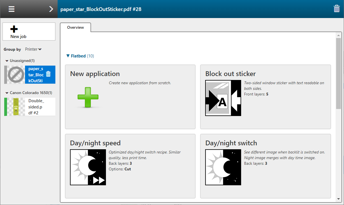Open the Block out sticker title
The image size is (344, 205).
click(x=230, y=74)
